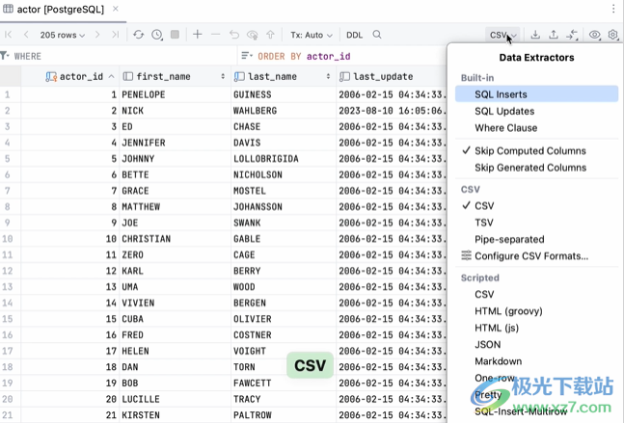Open Configure CSV Formats dialog
Image resolution: width=624 pixels, height=423 pixels.
click(536, 255)
